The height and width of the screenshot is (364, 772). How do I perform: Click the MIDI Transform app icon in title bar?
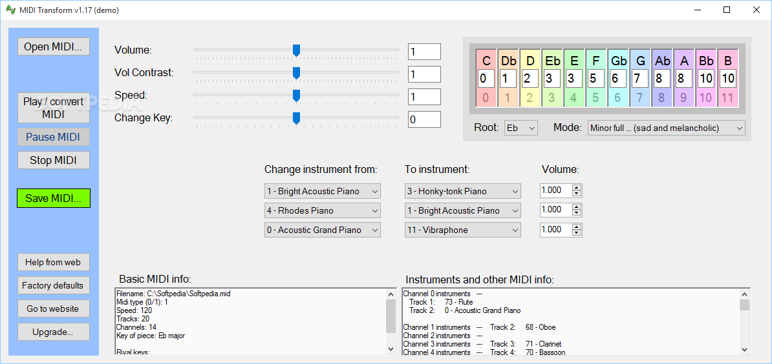click(11, 10)
